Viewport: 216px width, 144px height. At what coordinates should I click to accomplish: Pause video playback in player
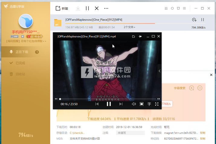tap(109, 104)
